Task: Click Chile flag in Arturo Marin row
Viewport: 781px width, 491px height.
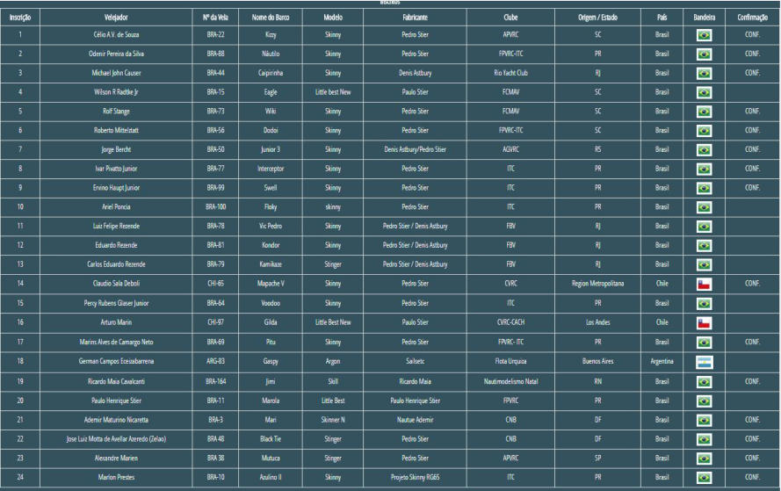Action: tap(704, 323)
